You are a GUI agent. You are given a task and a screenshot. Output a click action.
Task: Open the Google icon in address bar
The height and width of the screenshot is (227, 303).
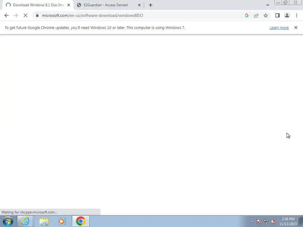[246, 15]
